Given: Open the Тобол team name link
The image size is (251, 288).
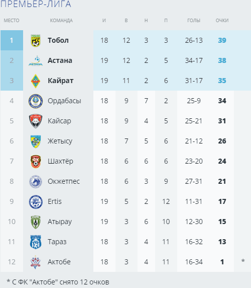Looking at the screenshot, I should pyautogui.click(x=58, y=40).
